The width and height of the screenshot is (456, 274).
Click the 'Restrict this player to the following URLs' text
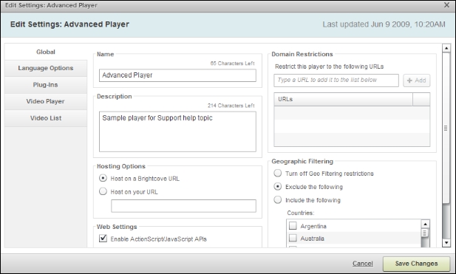[329, 66]
